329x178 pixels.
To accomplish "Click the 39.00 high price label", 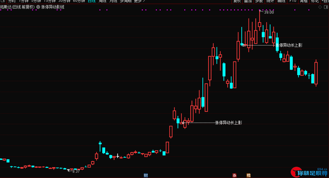I will pyautogui.click(x=269, y=12).
